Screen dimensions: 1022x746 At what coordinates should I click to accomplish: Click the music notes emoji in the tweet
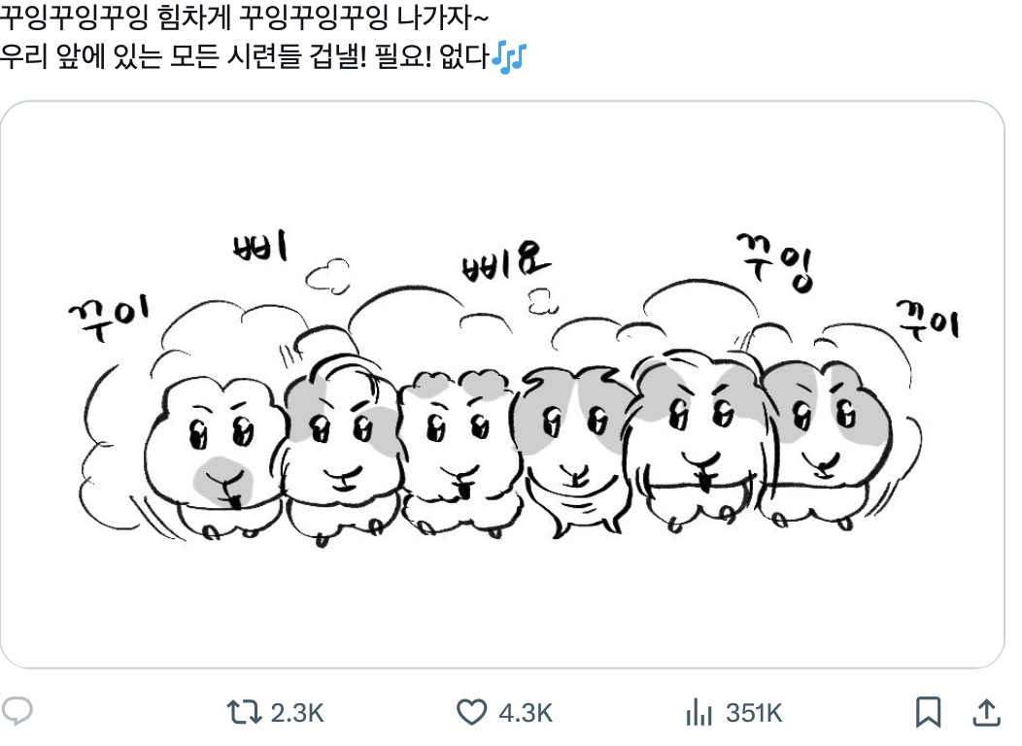(x=508, y=56)
